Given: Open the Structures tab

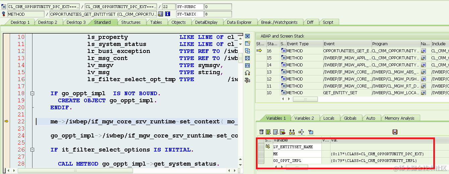Looking at the screenshot, I should pos(131,22).
